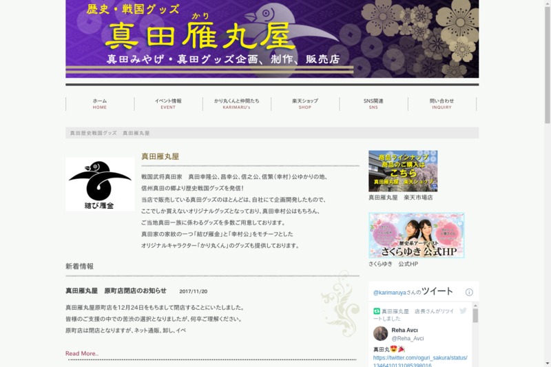The height and width of the screenshot is (367, 551).
Task: Open the SNS関連 menu item
Action: [373, 104]
